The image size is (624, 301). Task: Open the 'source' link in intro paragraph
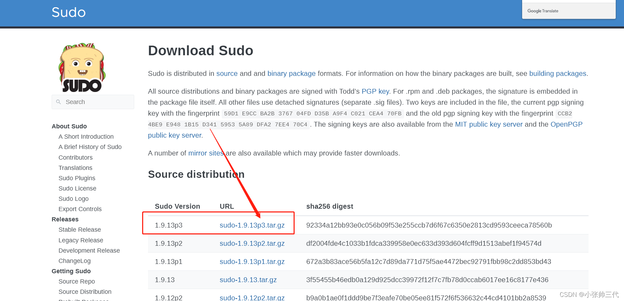click(227, 73)
